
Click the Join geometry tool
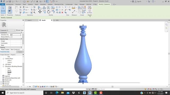25,12
